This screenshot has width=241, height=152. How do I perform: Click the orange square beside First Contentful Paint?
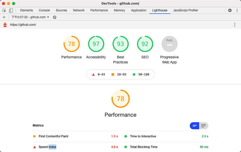click(34, 136)
